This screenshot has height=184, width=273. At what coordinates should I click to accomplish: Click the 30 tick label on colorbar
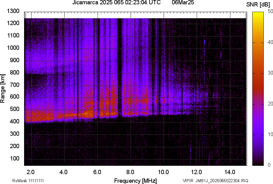(x=271, y=73)
